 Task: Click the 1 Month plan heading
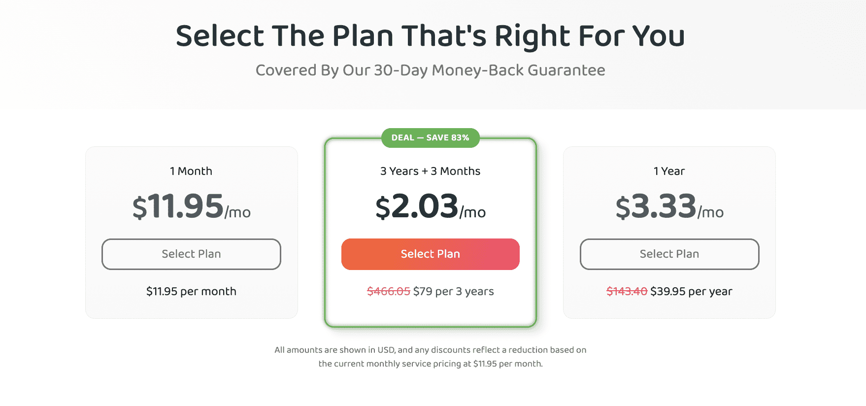(191, 171)
